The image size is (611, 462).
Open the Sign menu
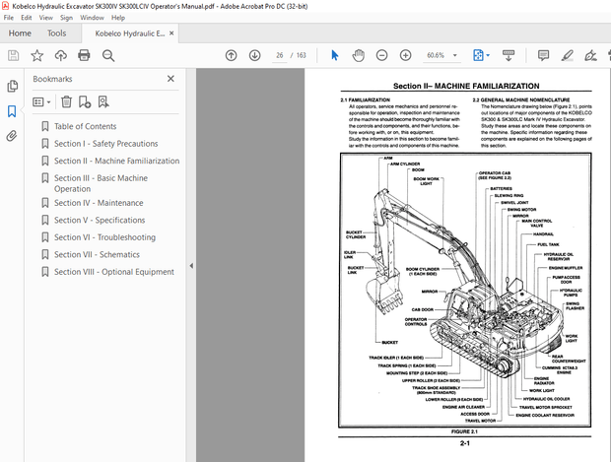66,18
